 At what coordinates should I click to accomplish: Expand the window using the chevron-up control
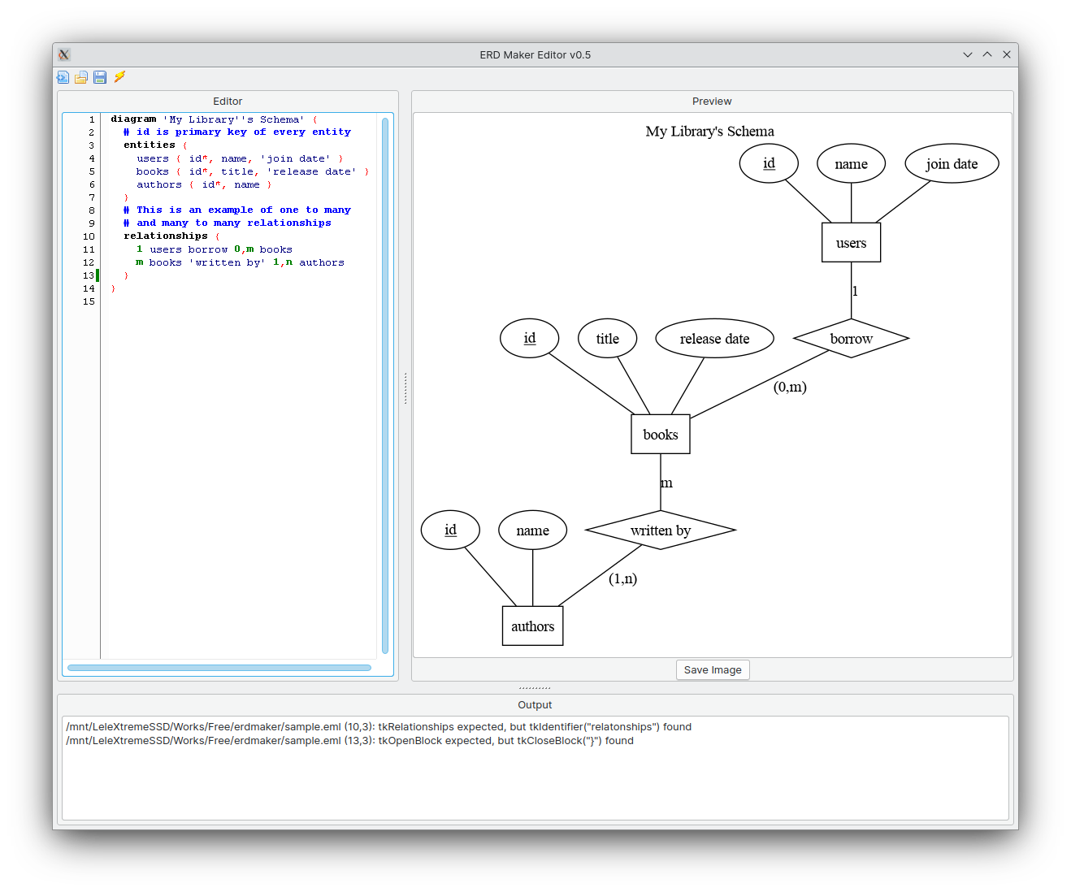click(986, 54)
